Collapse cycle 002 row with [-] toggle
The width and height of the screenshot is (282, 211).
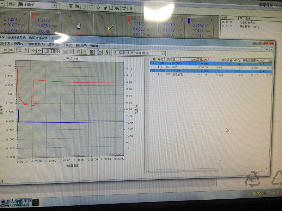click(x=152, y=70)
